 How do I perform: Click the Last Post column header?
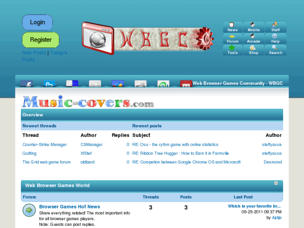pos(243,197)
